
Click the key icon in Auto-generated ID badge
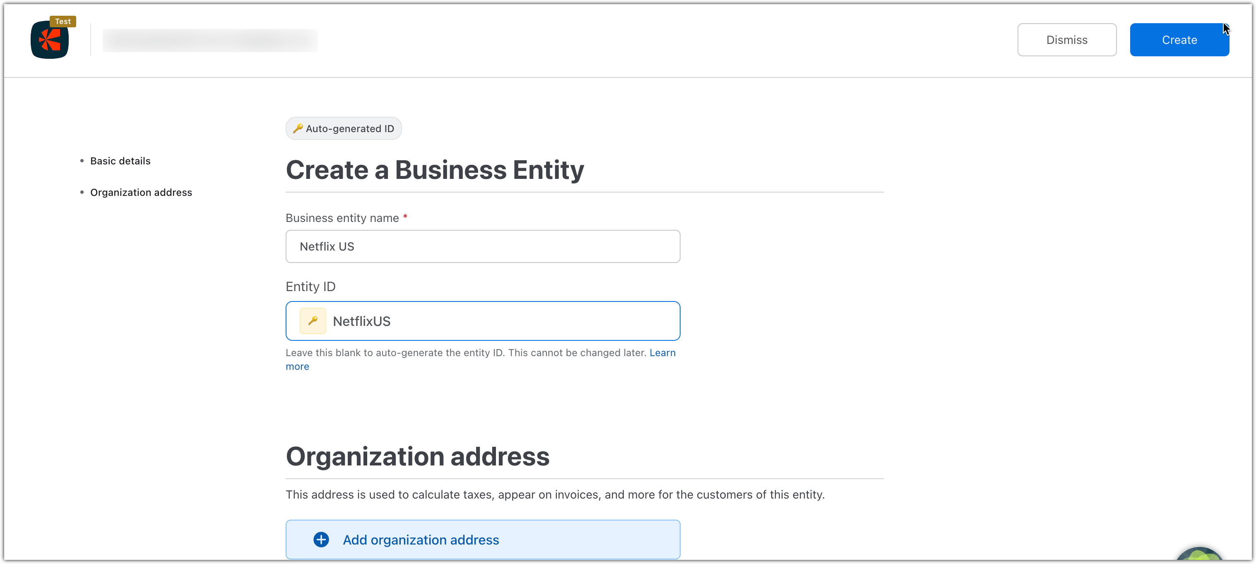297,128
